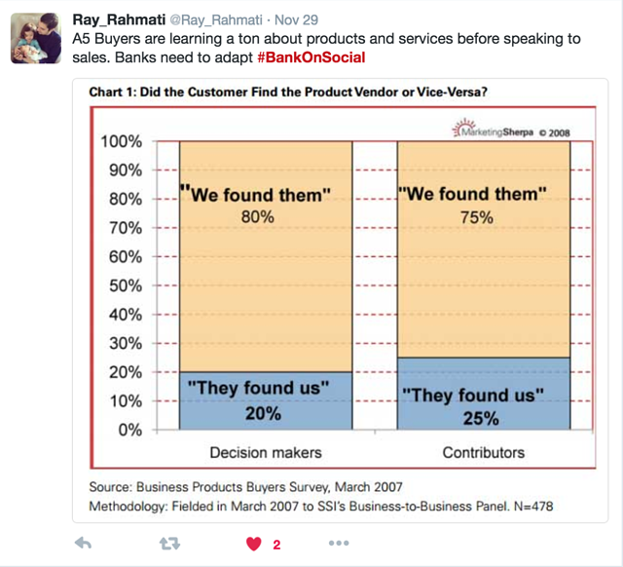Click the blue Decision makers 20% bar
The width and height of the screenshot is (623, 567).
point(265,400)
